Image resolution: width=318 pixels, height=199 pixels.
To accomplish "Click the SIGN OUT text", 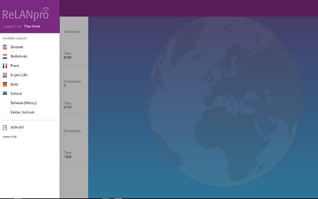I will point(17,127).
